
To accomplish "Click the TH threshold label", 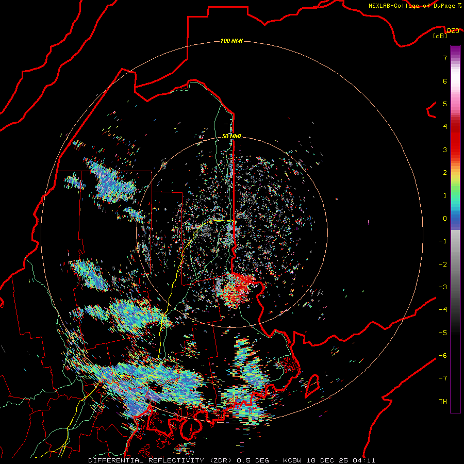I will click(443, 402).
